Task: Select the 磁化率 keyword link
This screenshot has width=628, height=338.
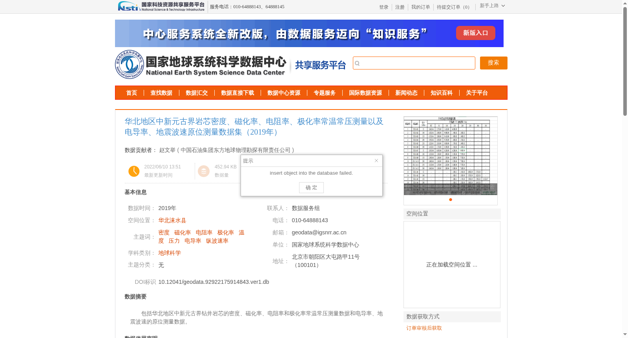Action: tap(183, 233)
